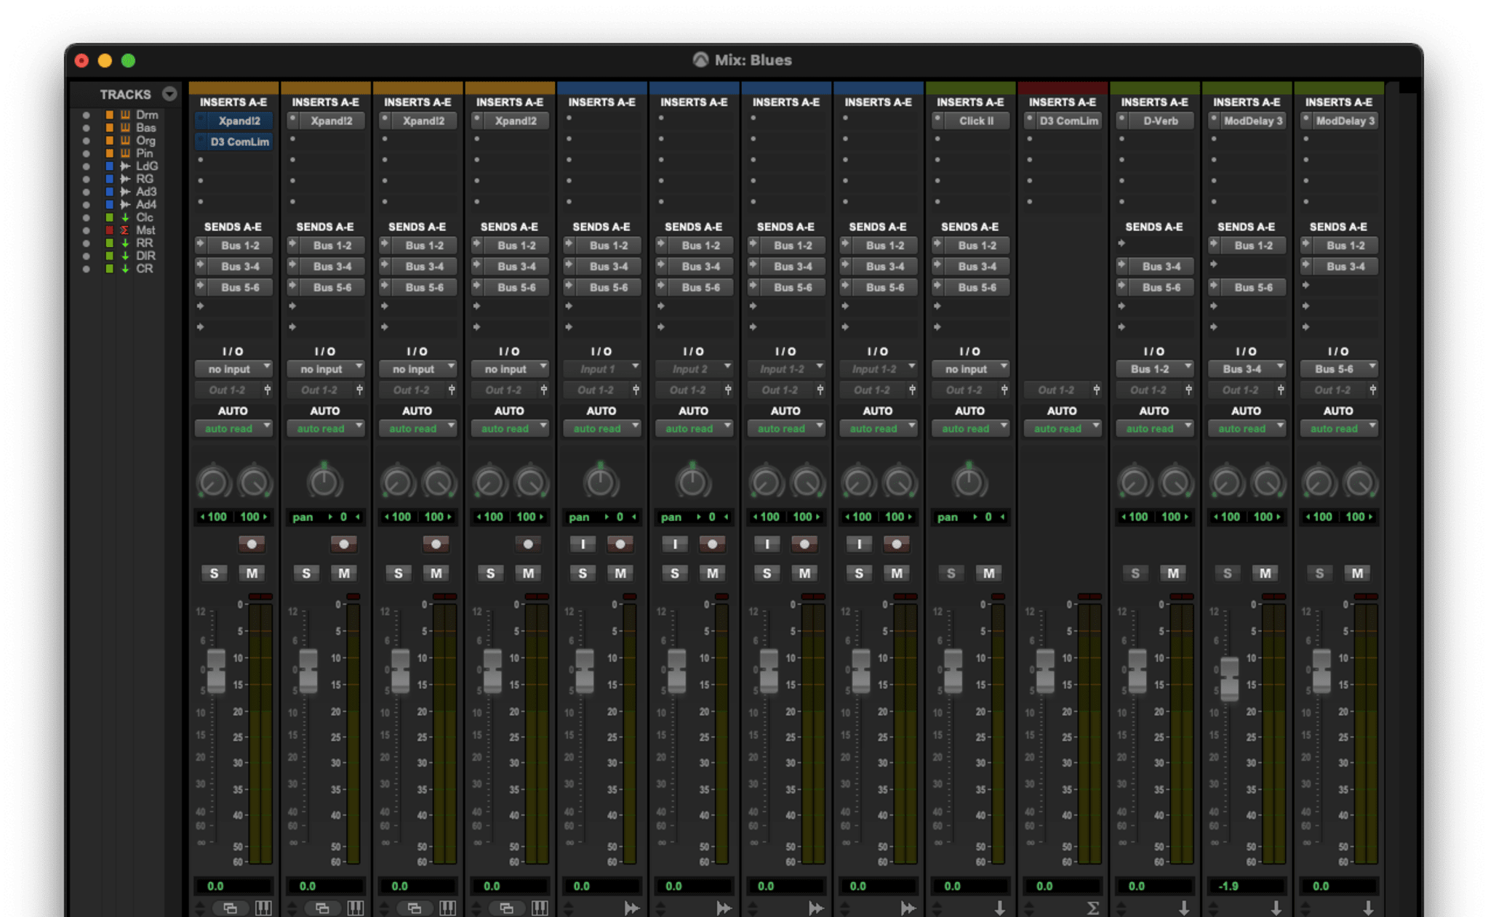1488x917 pixels.
Task: Open the Input 2 input path selector
Action: click(693, 369)
